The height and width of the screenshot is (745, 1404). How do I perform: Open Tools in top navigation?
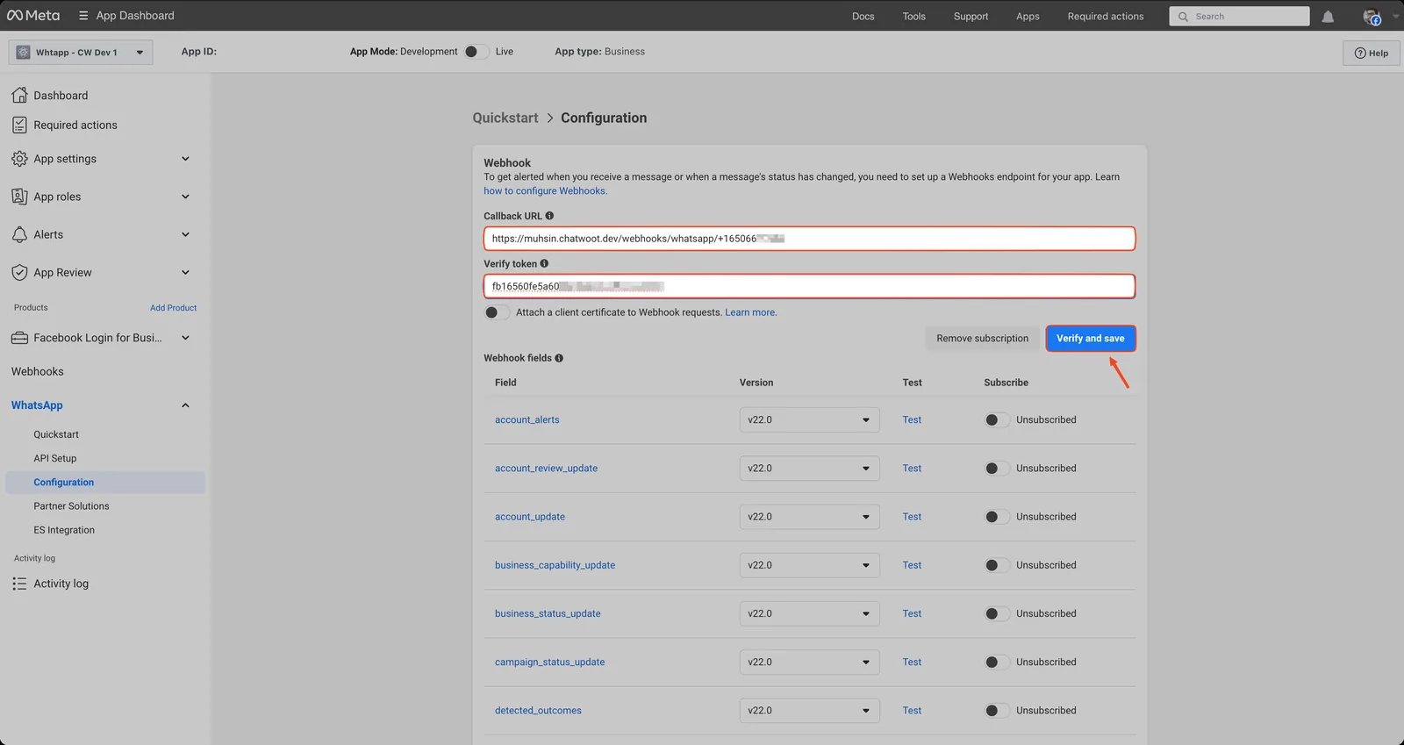tap(914, 17)
